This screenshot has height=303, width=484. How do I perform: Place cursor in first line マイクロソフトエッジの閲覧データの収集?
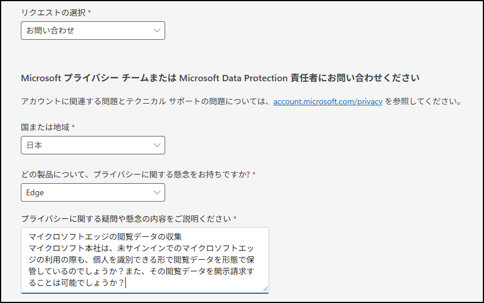105,237
